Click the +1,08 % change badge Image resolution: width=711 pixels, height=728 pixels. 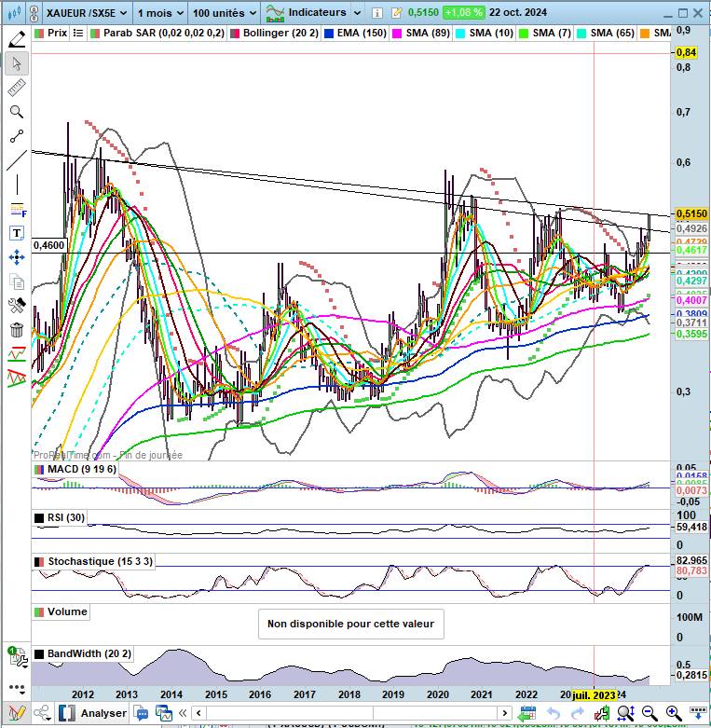[461, 13]
